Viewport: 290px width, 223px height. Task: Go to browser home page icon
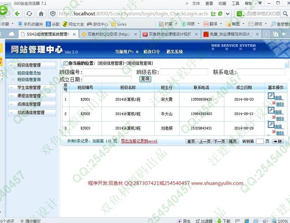click(x=41, y=14)
